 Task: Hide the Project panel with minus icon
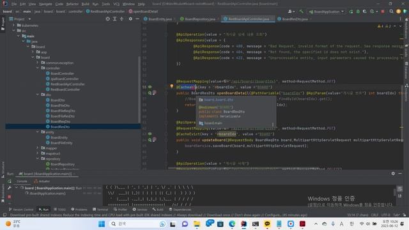click(x=137, y=19)
